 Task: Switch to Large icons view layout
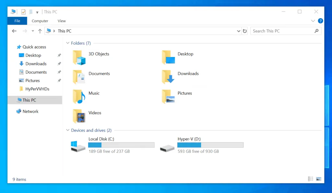click(319, 179)
